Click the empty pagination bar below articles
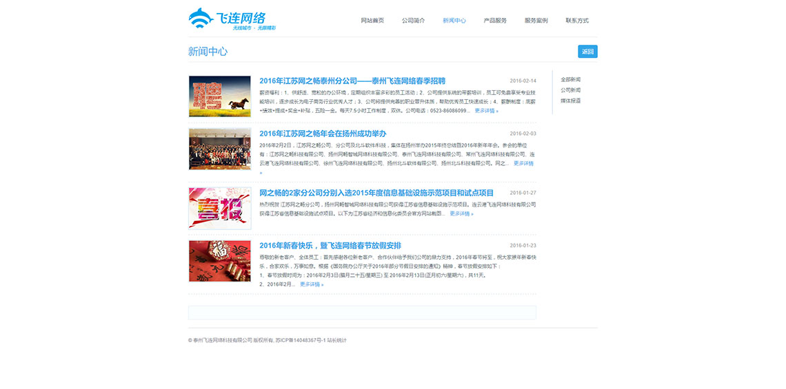 point(363,313)
